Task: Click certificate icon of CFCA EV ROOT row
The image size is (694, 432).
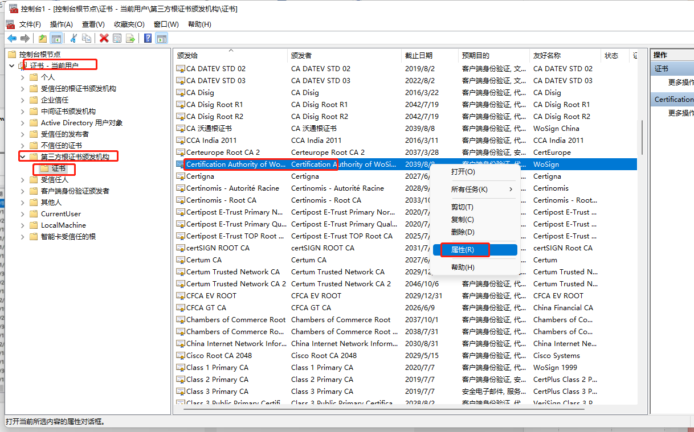Action: (x=181, y=295)
